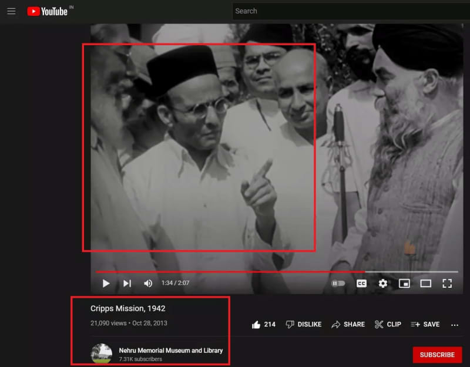Switch to theater mode
The image size is (470, 367).
click(425, 283)
